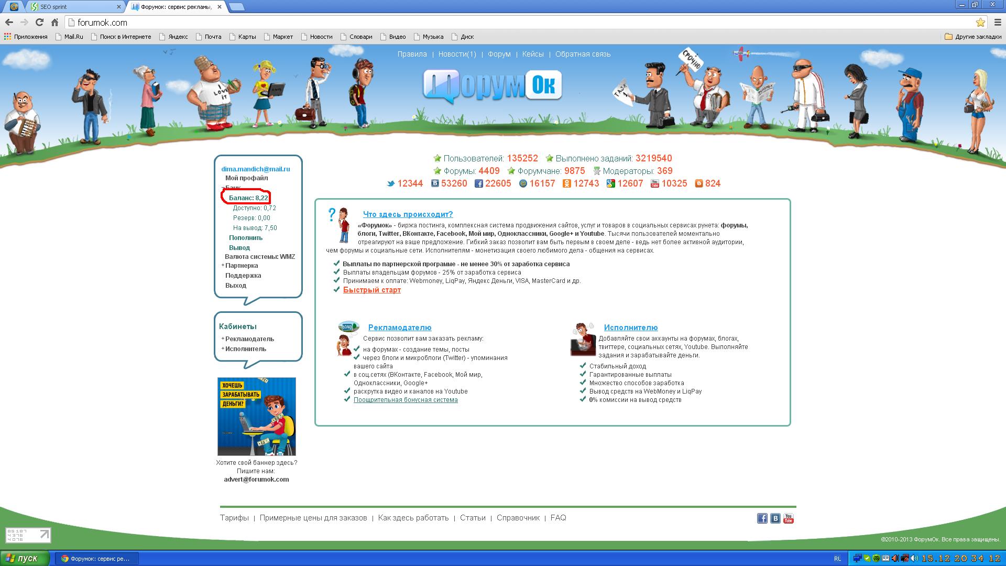
Task: Click the advertiser character icon beside Рекламодателю
Action: click(348, 338)
